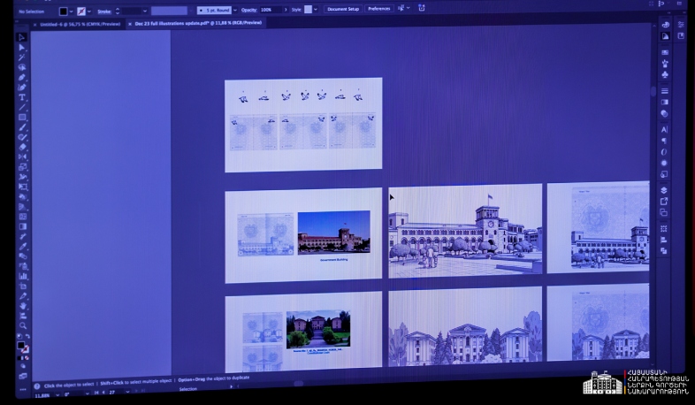Click the Government Building photo thumbnail
The image size is (695, 405).
(x=333, y=232)
